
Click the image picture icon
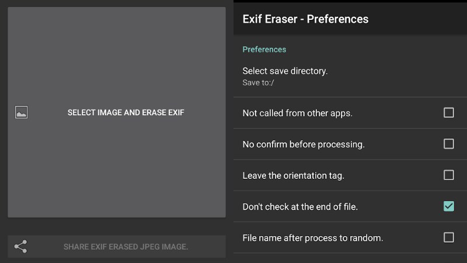click(21, 112)
